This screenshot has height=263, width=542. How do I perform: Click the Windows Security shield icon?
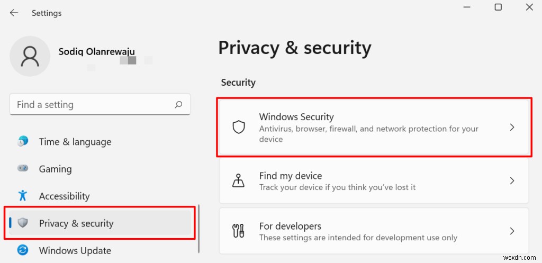coord(239,128)
